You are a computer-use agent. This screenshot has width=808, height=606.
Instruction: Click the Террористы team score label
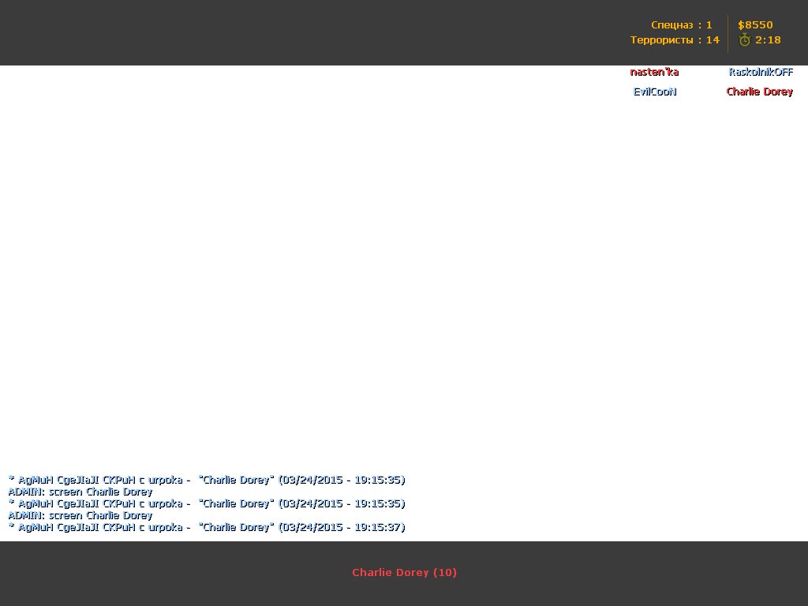[674, 40]
